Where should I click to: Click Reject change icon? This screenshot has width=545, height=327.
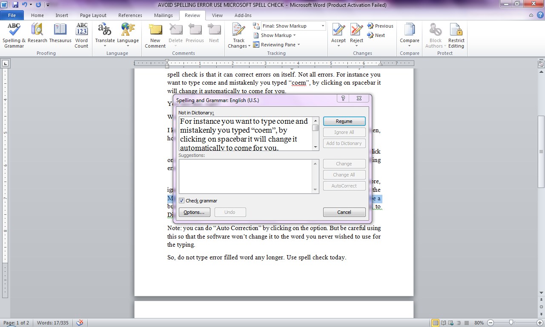pyautogui.click(x=356, y=31)
